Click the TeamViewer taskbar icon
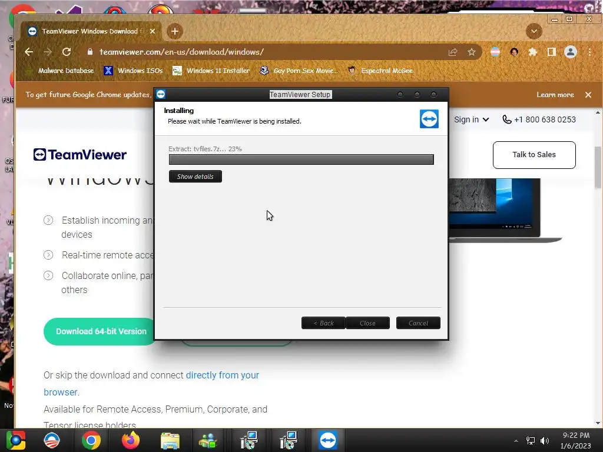Viewport: 603px width, 452px height. click(x=327, y=440)
